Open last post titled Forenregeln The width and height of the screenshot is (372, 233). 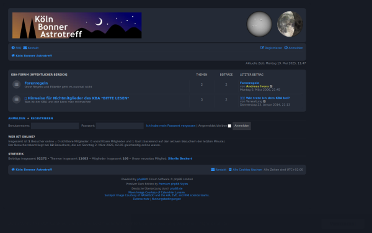(249, 83)
